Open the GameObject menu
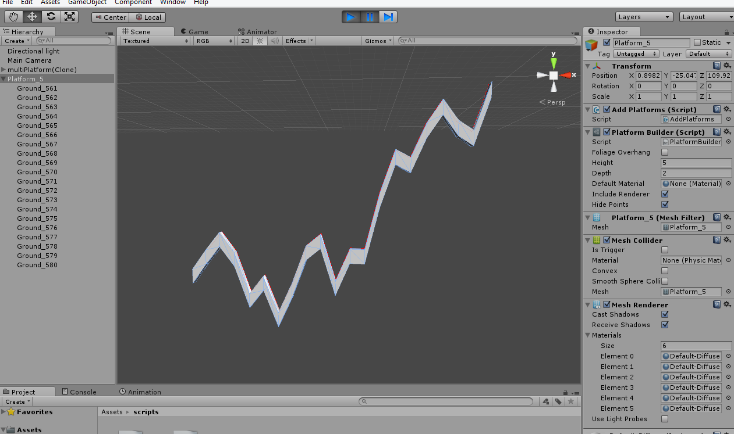 point(87,2)
